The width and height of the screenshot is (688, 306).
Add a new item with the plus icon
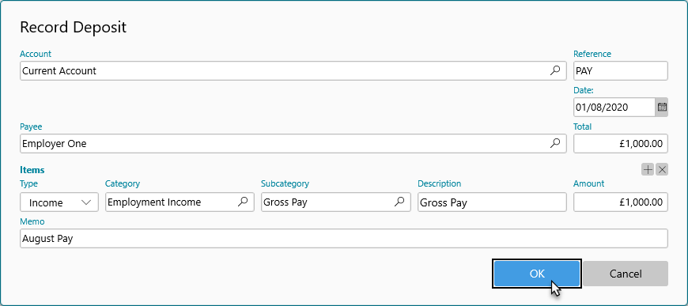[648, 169]
